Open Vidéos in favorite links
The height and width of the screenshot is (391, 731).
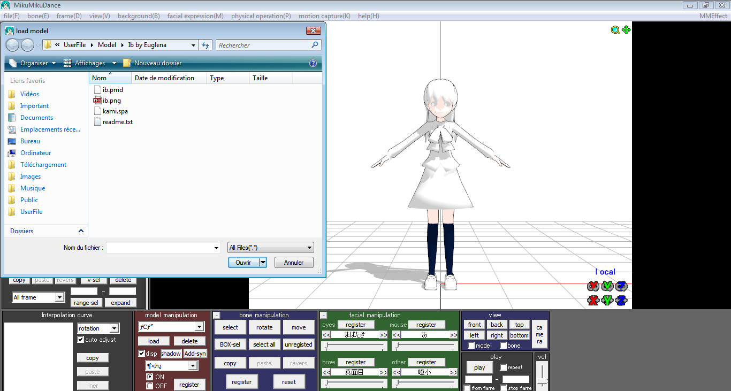coord(29,94)
